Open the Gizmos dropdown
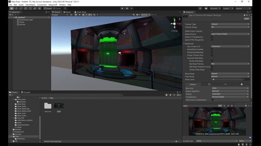The width and height of the screenshot is (261, 146). pyautogui.click(x=145, y=15)
